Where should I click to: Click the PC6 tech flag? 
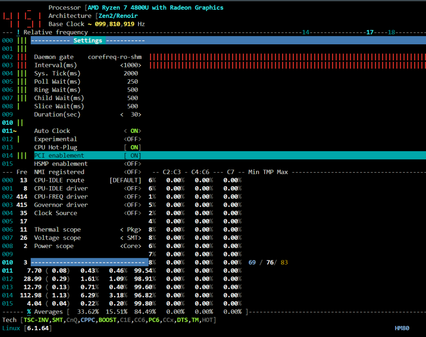pyautogui.click(x=154, y=320)
